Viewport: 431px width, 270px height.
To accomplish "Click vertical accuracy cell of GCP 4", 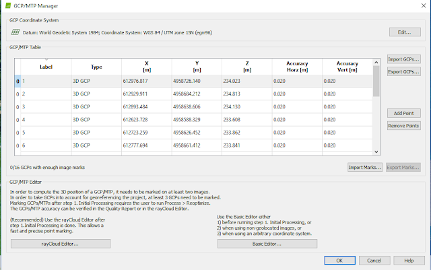I will pyautogui.click(x=347, y=120).
